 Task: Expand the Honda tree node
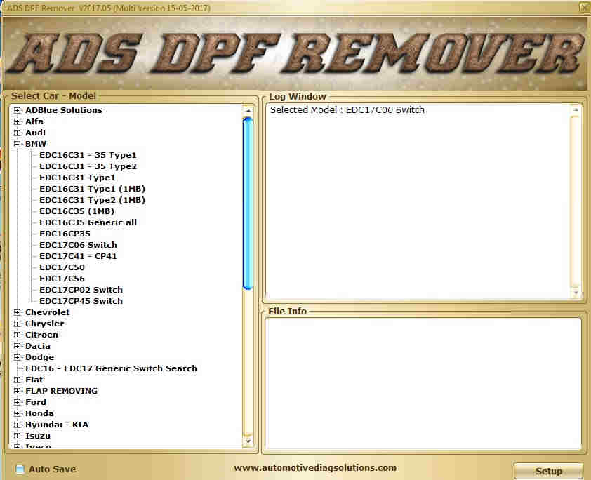[x=17, y=413]
